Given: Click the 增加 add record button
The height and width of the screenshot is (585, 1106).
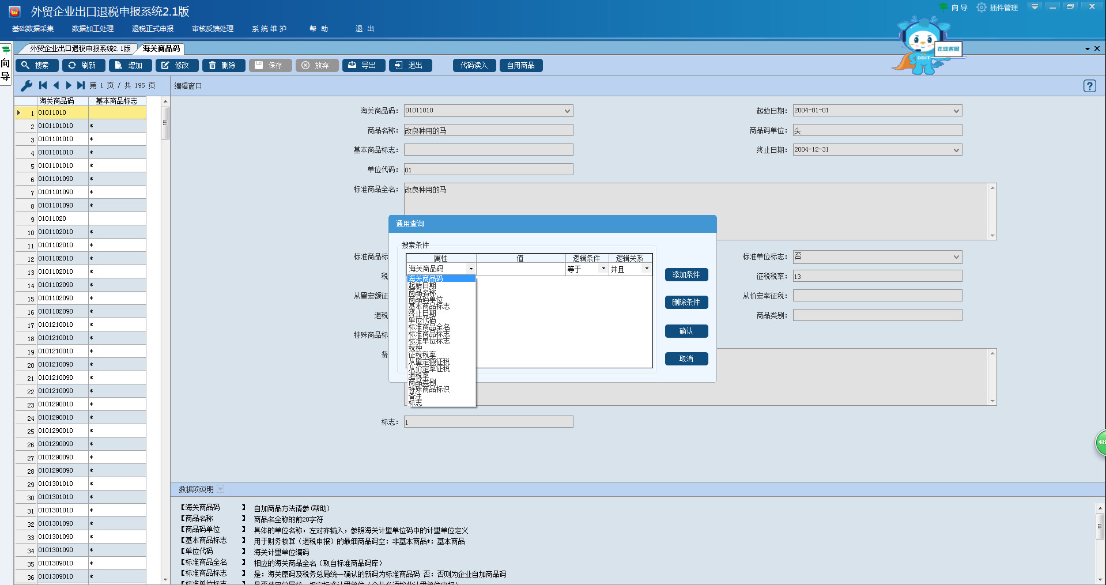Looking at the screenshot, I should tap(130, 66).
